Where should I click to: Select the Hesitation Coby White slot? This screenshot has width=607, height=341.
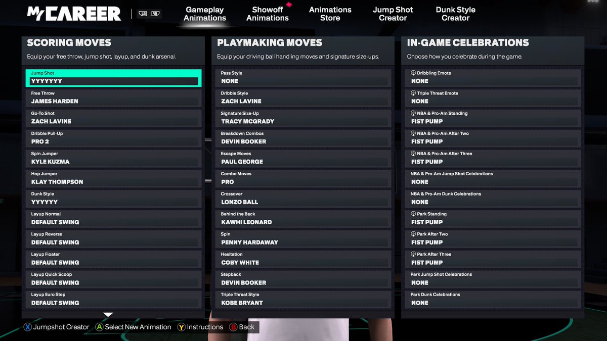coord(303,260)
